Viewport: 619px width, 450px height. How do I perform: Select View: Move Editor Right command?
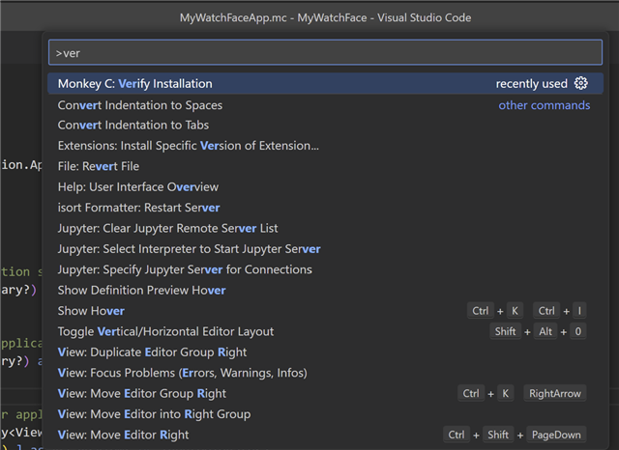click(x=325, y=435)
